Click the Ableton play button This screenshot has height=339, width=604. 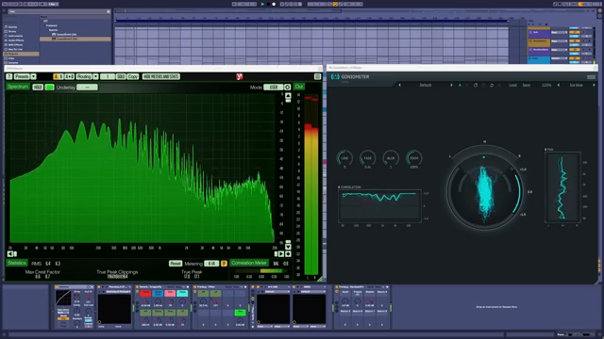(x=262, y=4)
